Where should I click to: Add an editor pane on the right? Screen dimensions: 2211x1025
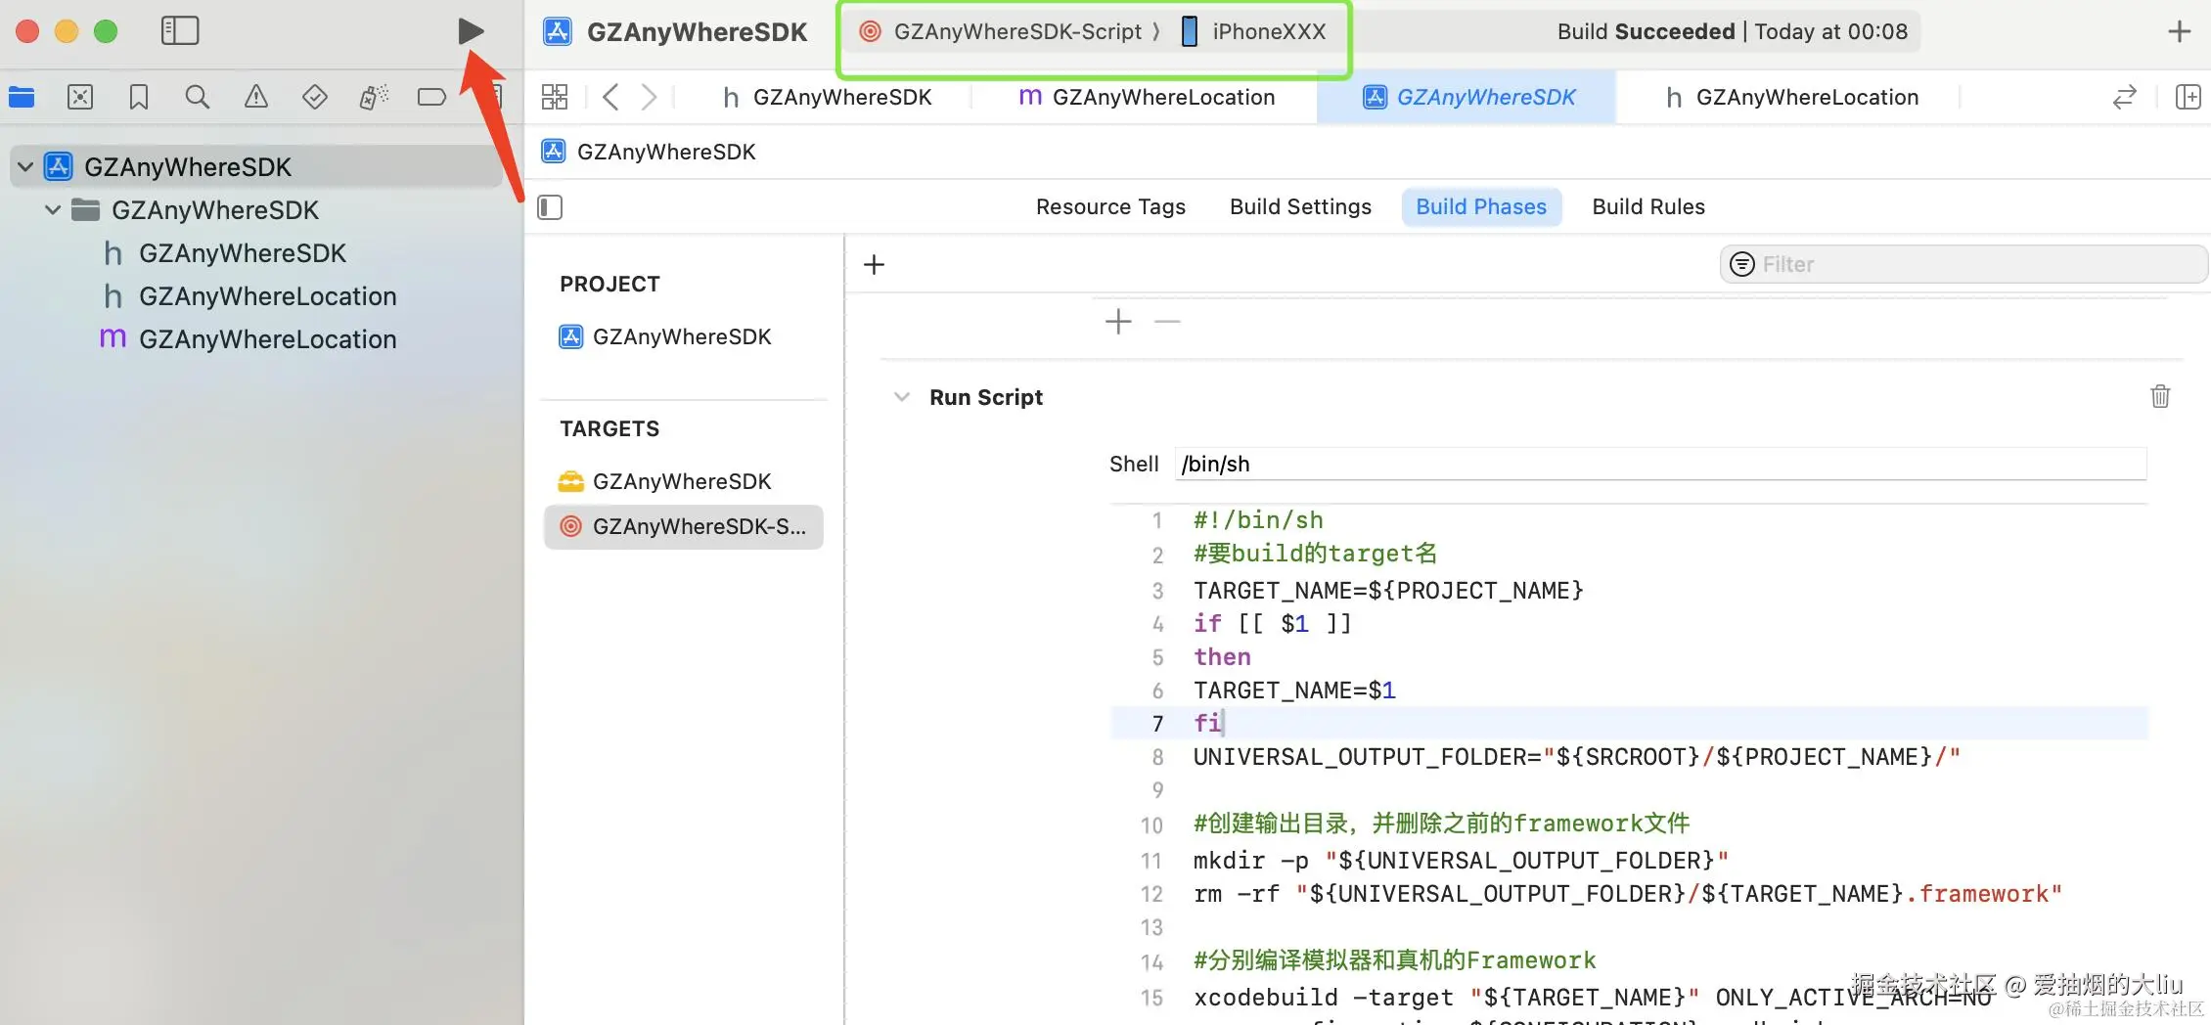(2188, 97)
